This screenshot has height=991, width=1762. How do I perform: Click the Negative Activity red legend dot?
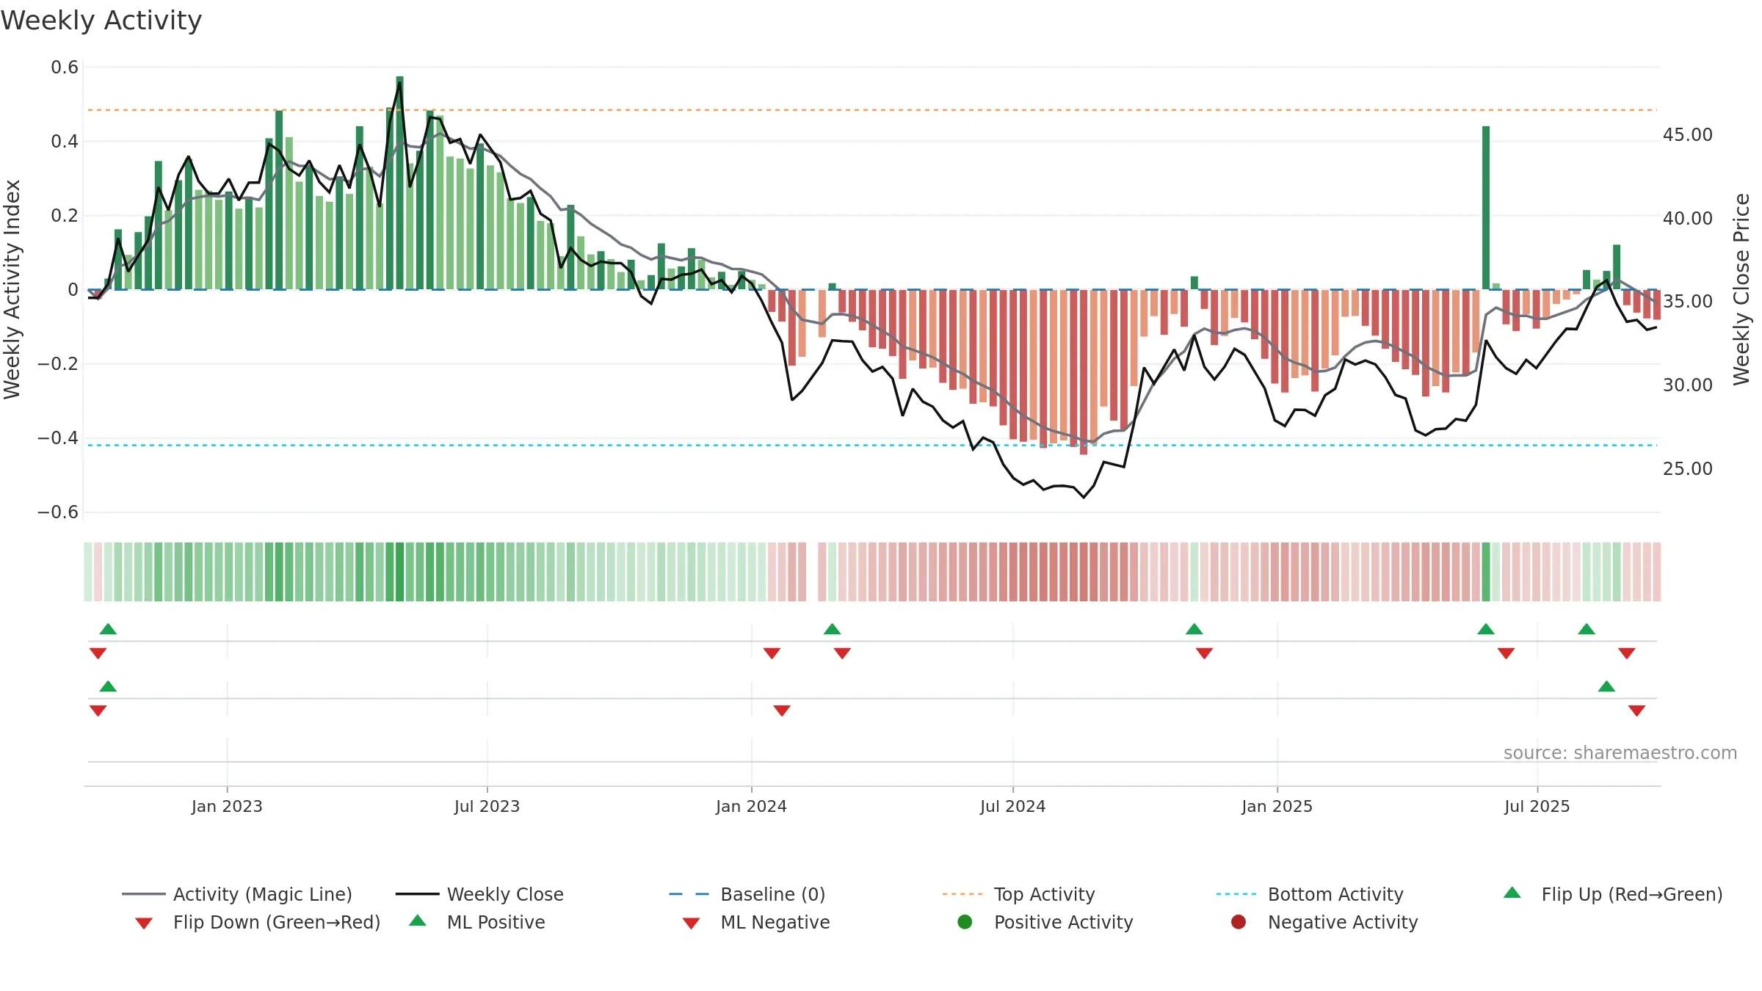coord(1239,922)
